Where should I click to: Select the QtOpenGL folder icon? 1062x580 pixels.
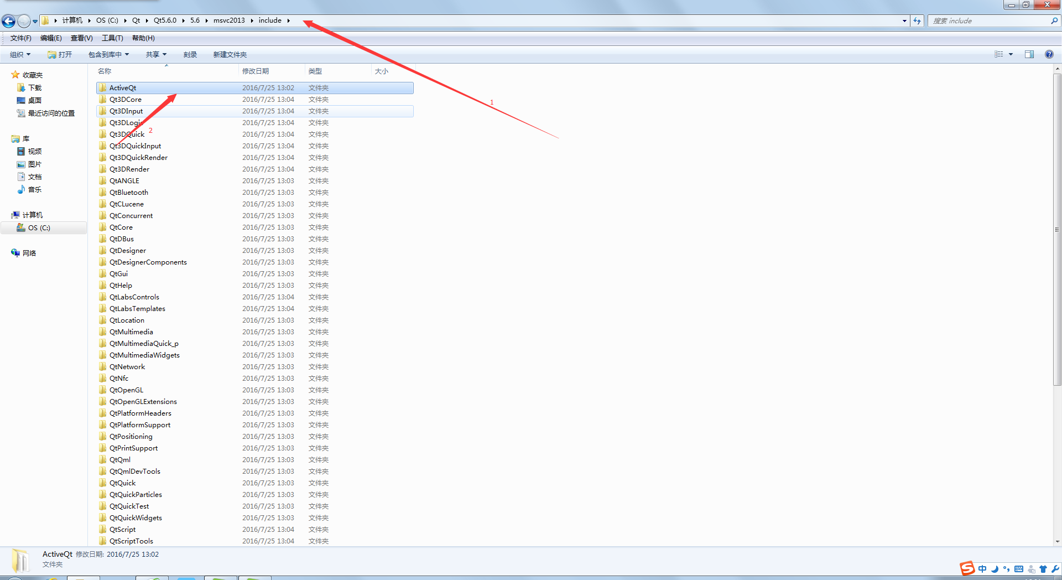tap(103, 390)
